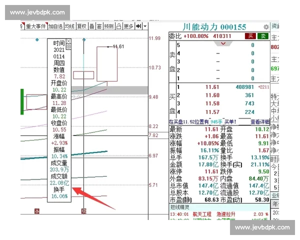Click the lock icon in chart toolbar
This screenshot has width=300, height=240.
click(118, 26)
